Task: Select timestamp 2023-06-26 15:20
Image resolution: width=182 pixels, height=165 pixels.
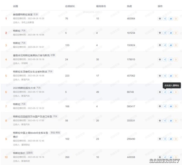Action: tap(36, 18)
